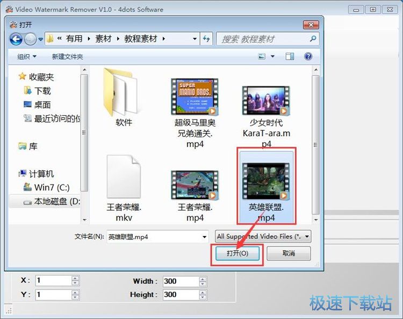This screenshot has width=403, height=319.
Task: Focus the 搜索 教程素材 search box
Action: click(263, 39)
